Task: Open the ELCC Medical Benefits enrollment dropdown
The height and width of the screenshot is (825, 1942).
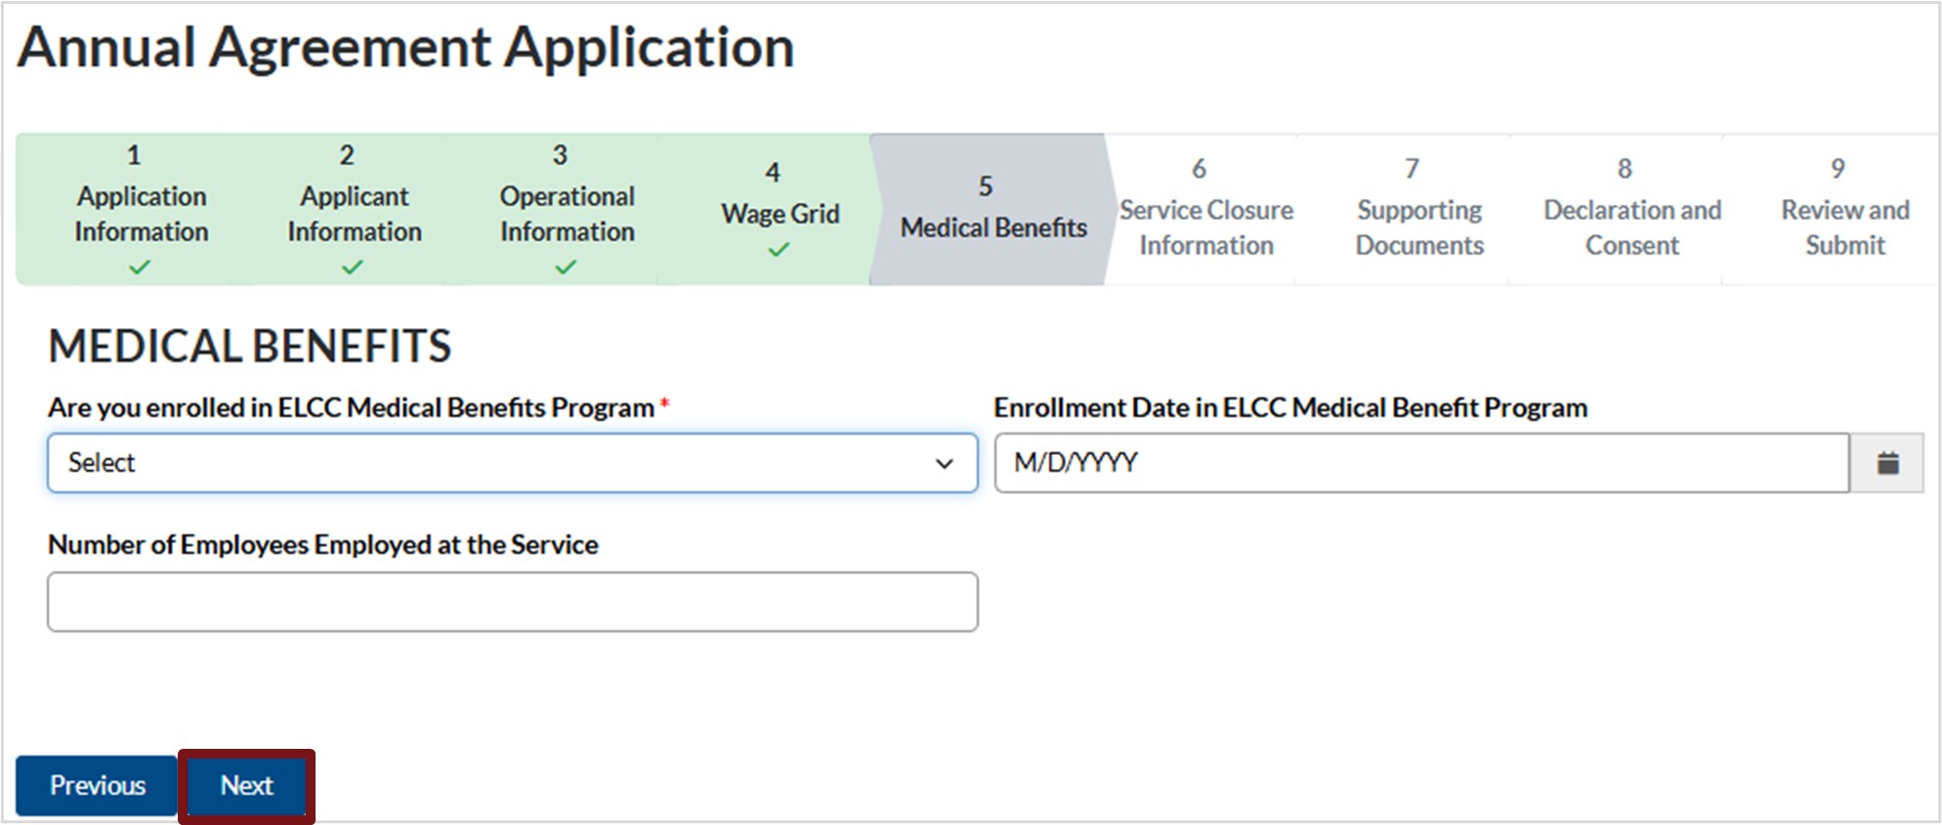Action: point(512,463)
